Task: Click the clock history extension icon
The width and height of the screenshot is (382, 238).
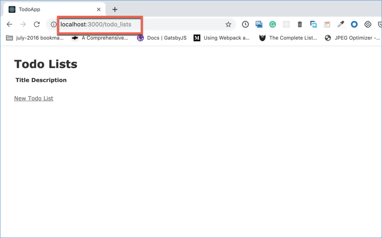Action: point(245,24)
